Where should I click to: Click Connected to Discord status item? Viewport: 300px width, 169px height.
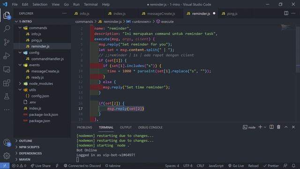tap(82, 166)
